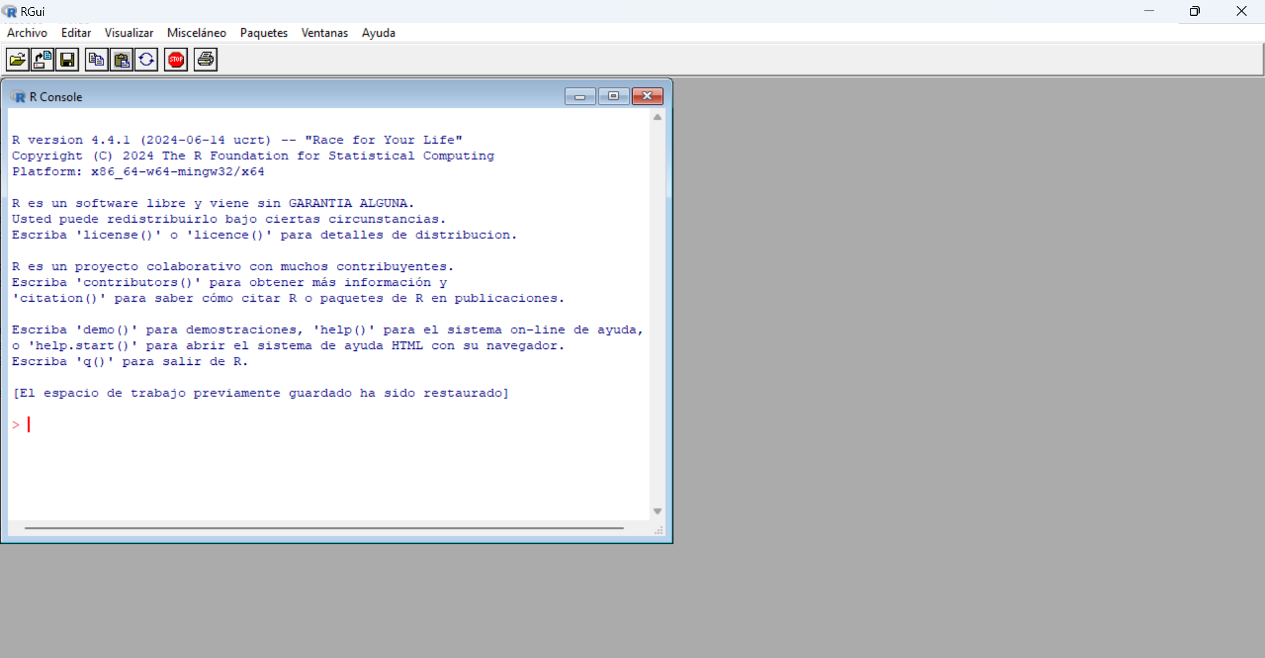Click "Escriba 'q()' para salir de R."
1265x658 pixels.
[130, 361]
